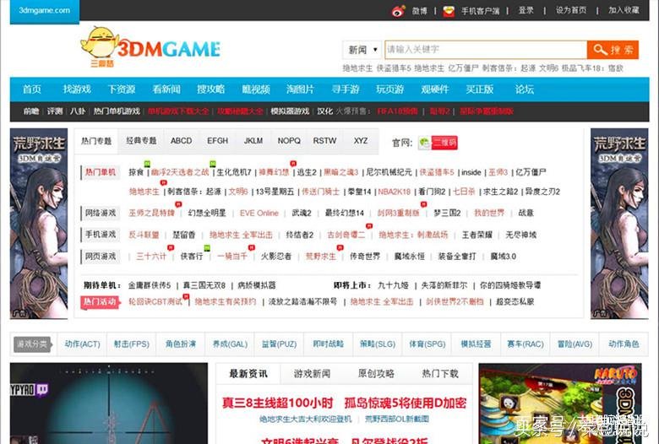Open the 真三8主线超100小时 headline
Screen dimensions: 659x444
(277, 403)
